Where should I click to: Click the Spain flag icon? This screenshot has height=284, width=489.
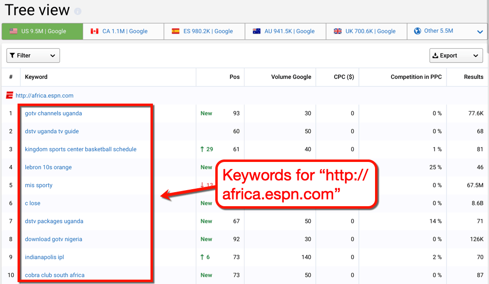click(x=175, y=31)
